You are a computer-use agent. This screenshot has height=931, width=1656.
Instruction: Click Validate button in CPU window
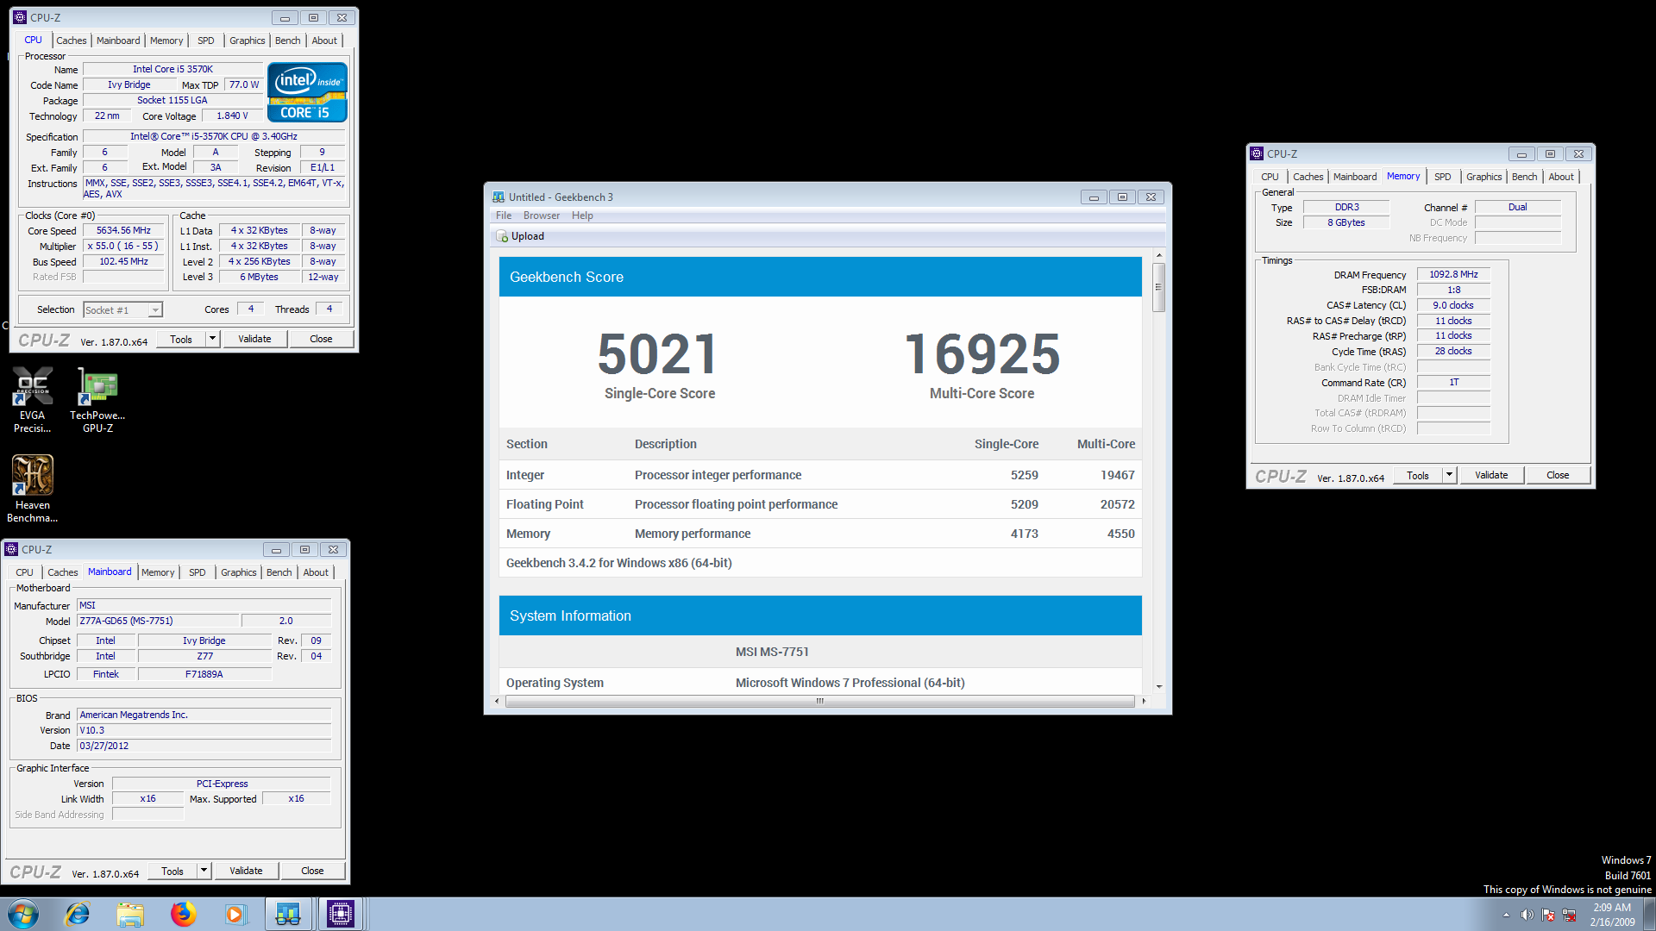pos(254,339)
